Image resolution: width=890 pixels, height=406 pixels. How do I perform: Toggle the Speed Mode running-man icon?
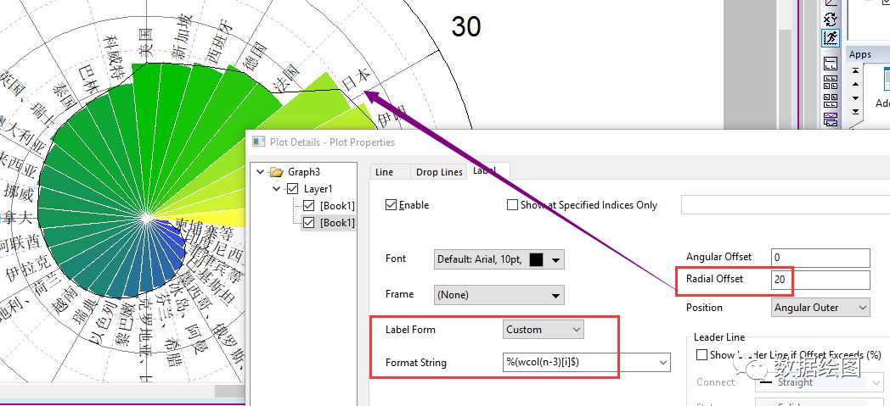pos(831,38)
